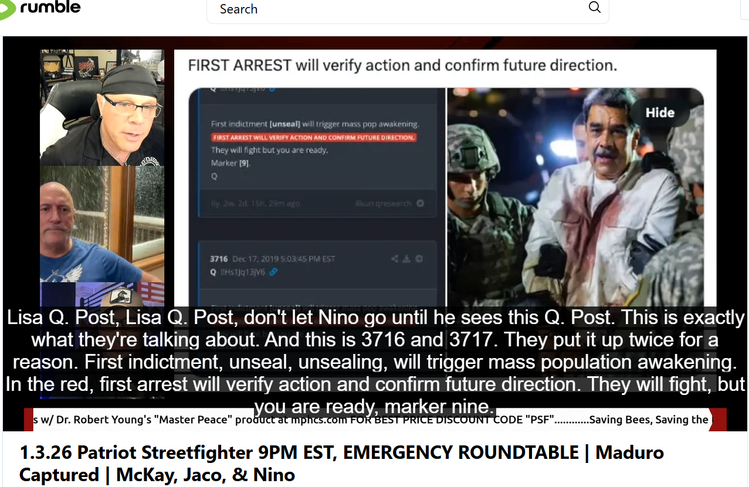Click the closed caption text overlay

[x=375, y=362]
